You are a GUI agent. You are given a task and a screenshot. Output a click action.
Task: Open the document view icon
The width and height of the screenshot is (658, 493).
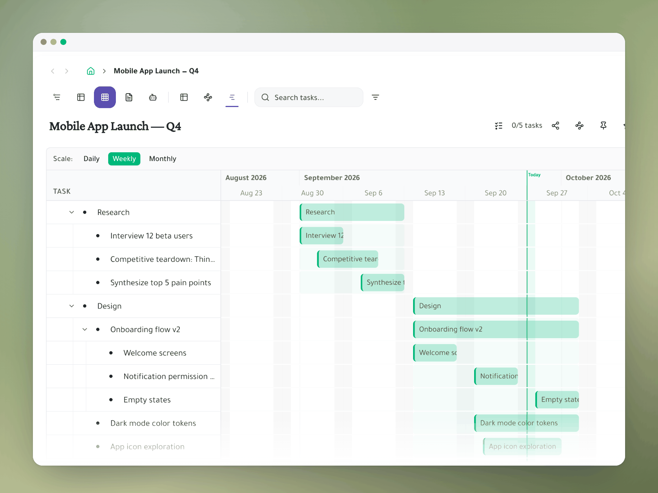pyautogui.click(x=129, y=97)
